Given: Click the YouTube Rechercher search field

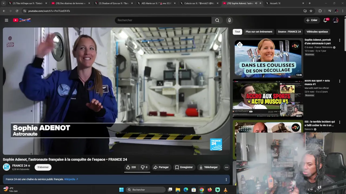Looking at the screenshot, I should 163,20.
